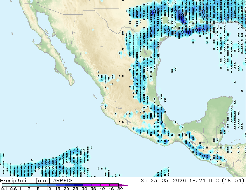Click the '18..21 UTC' time range text
Screen dimensions: 246x190
pos(204,181)
